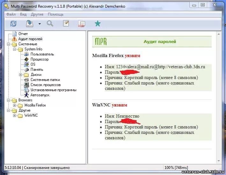
Task: Open the Другие menu
Action: (x=37, y=14)
